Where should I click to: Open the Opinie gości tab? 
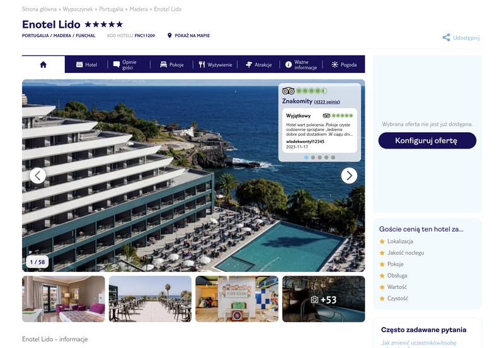125,65
